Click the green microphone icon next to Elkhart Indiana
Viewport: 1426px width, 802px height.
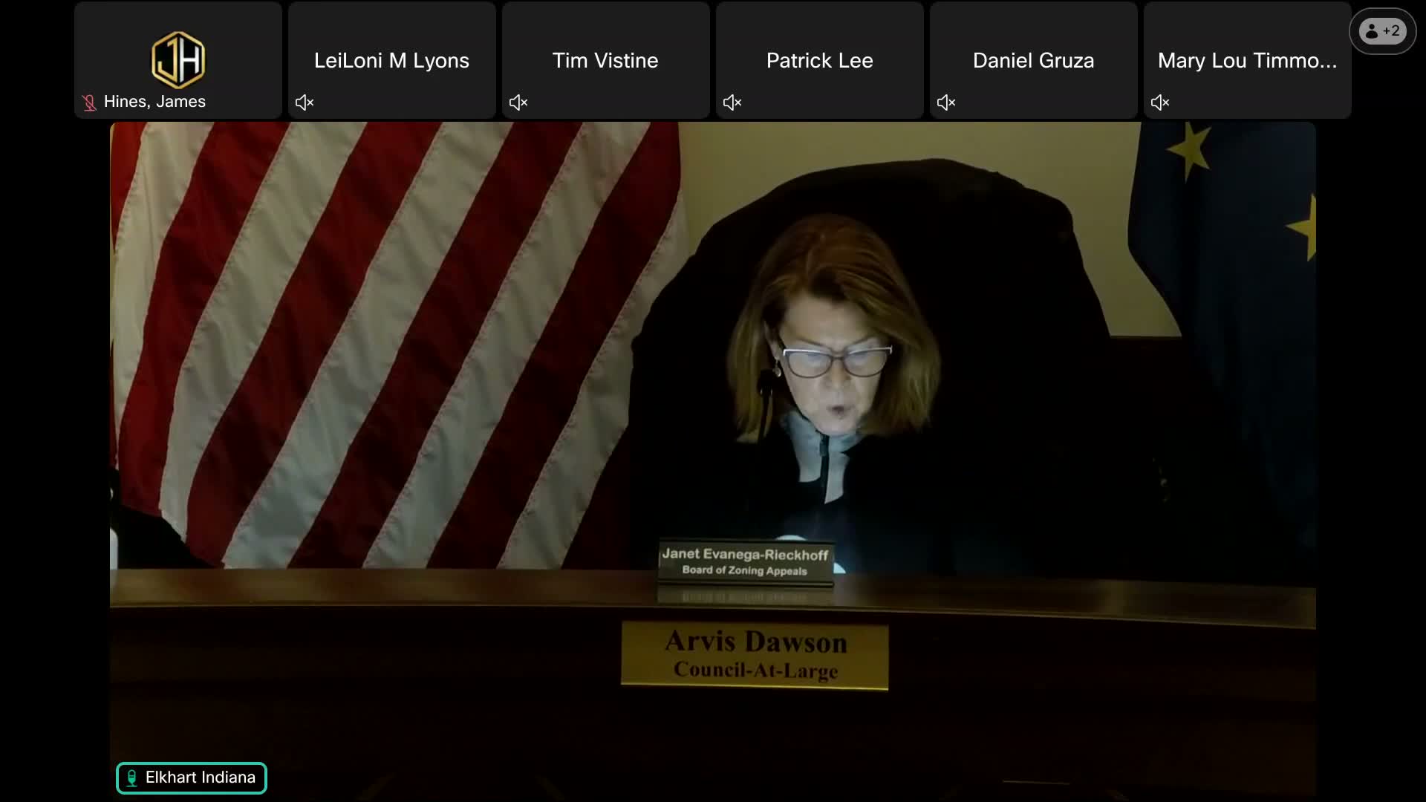pyautogui.click(x=131, y=777)
